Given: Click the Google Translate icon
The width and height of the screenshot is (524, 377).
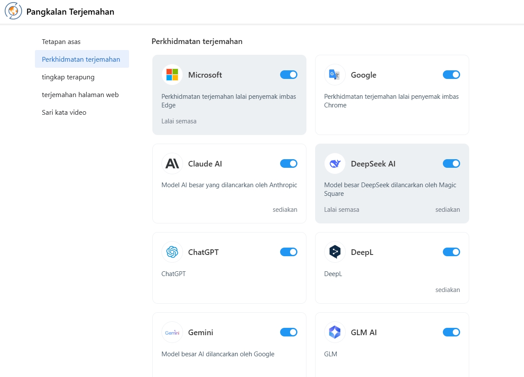Looking at the screenshot, I should [335, 75].
